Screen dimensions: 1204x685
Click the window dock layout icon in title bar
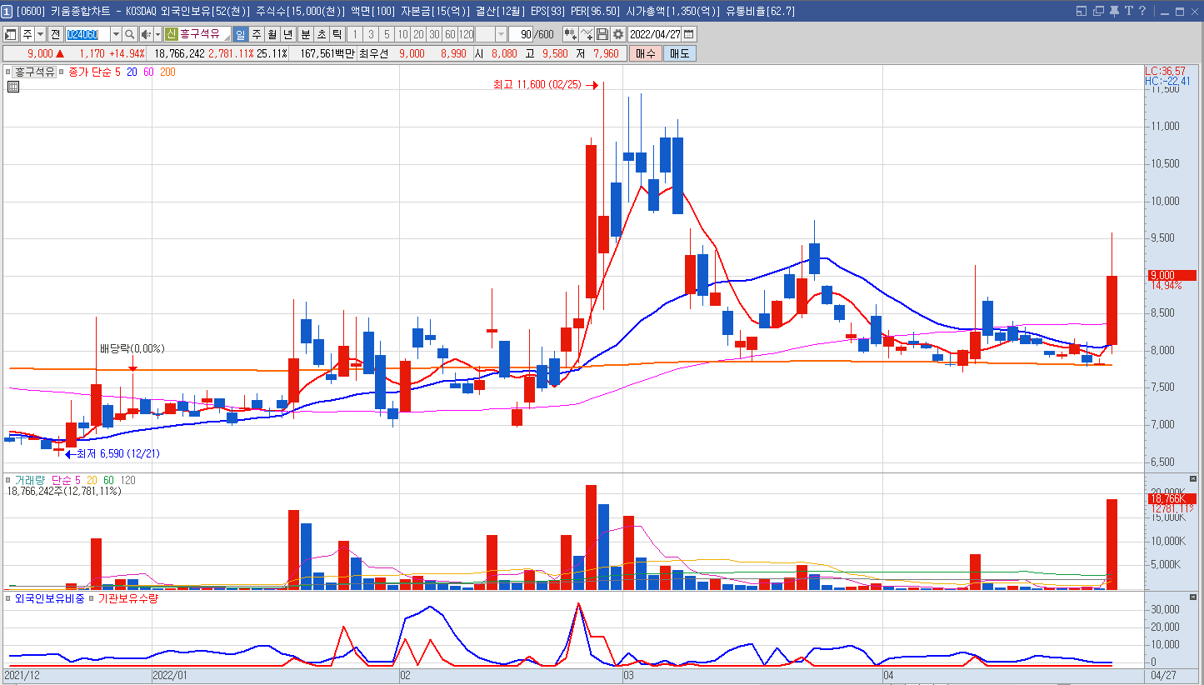pos(1081,11)
